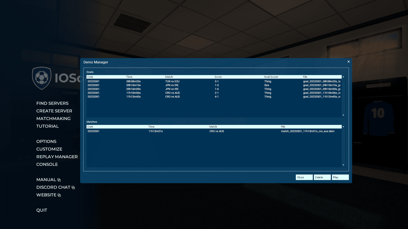Viewport: 408px width, 229px height.
Task: Open the Discord Chat external link
Action: point(56,187)
